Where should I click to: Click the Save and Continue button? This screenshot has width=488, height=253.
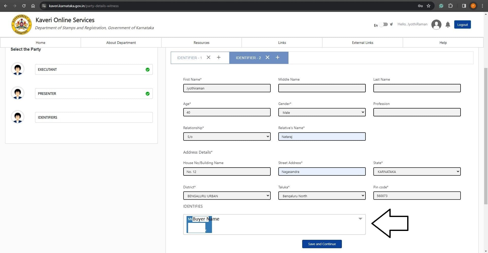(x=322, y=244)
